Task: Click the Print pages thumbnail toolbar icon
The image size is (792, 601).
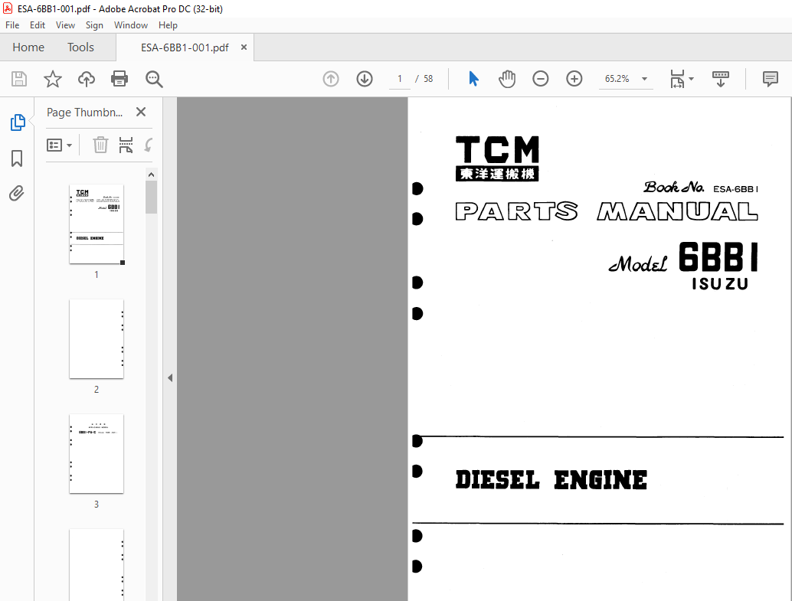Action: tap(126, 145)
